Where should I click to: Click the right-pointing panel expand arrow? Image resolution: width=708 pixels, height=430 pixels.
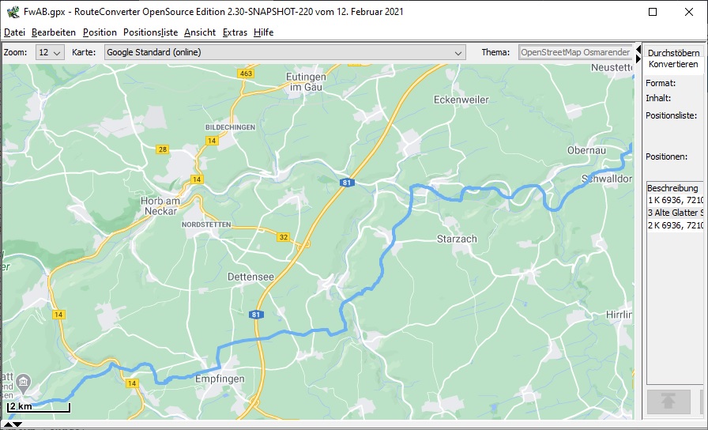[638, 58]
